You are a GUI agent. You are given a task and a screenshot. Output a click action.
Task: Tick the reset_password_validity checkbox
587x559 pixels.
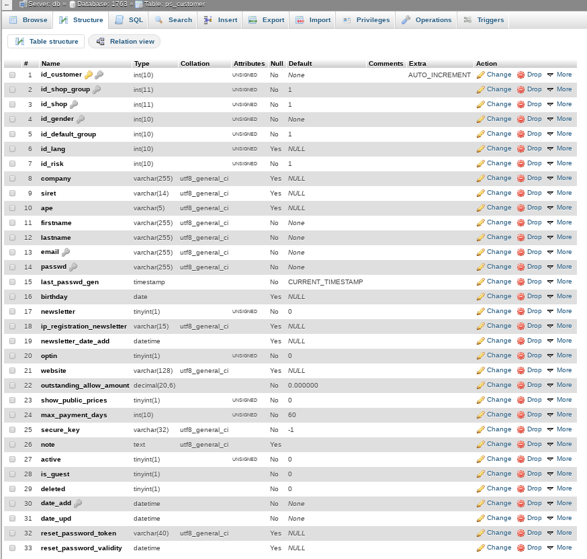[12, 548]
